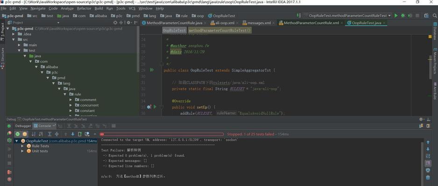Run with coverage from the main toolbar
The height and width of the screenshot is (186, 438).
tap(410, 16)
